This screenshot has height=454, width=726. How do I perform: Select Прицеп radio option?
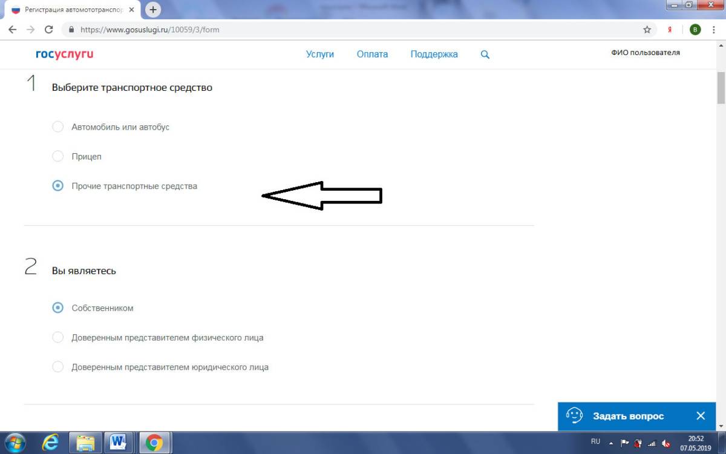coord(57,157)
